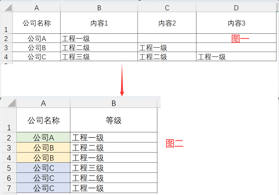Select green-shaded 公司A cell
The height and width of the screenshot is (195, 279).
(x=43, y=137)
